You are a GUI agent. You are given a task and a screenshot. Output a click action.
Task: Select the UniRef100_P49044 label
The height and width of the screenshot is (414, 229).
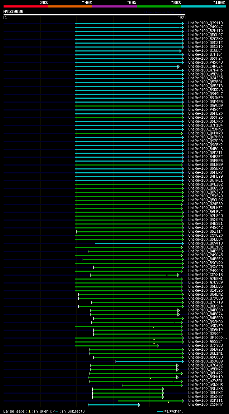205,109
